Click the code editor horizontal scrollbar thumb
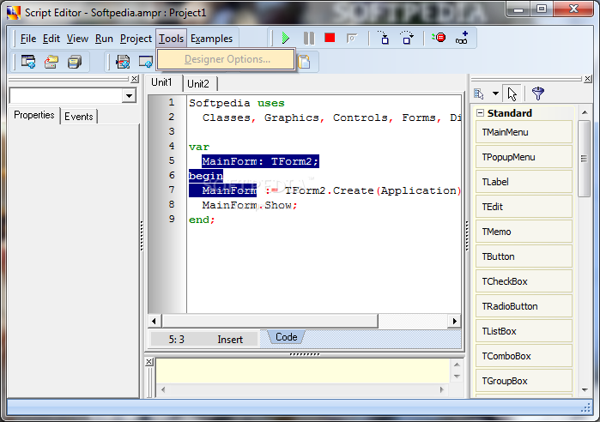This screenshot has width=600, height=422. [x=270, y=321]
